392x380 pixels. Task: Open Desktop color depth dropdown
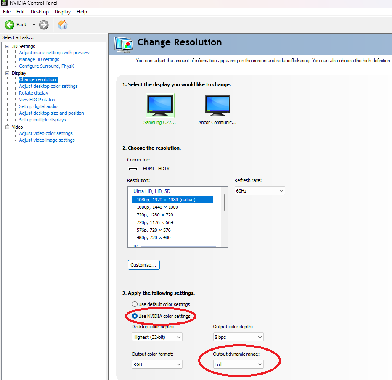pyautogui.click(x=157, y=337)
